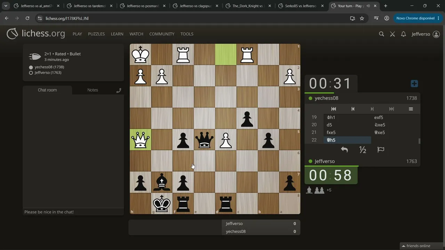445x250 pixels.
Task: Click the move list scrollbar thumb
Action: (x=419, y=141)
